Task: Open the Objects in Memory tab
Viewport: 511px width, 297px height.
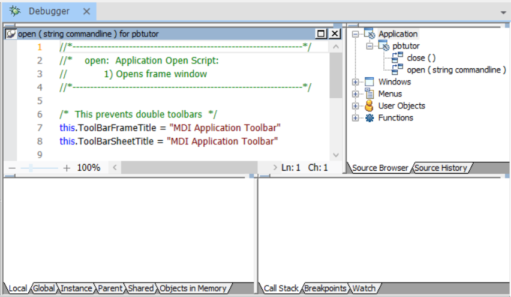Action: coord(193,289)
